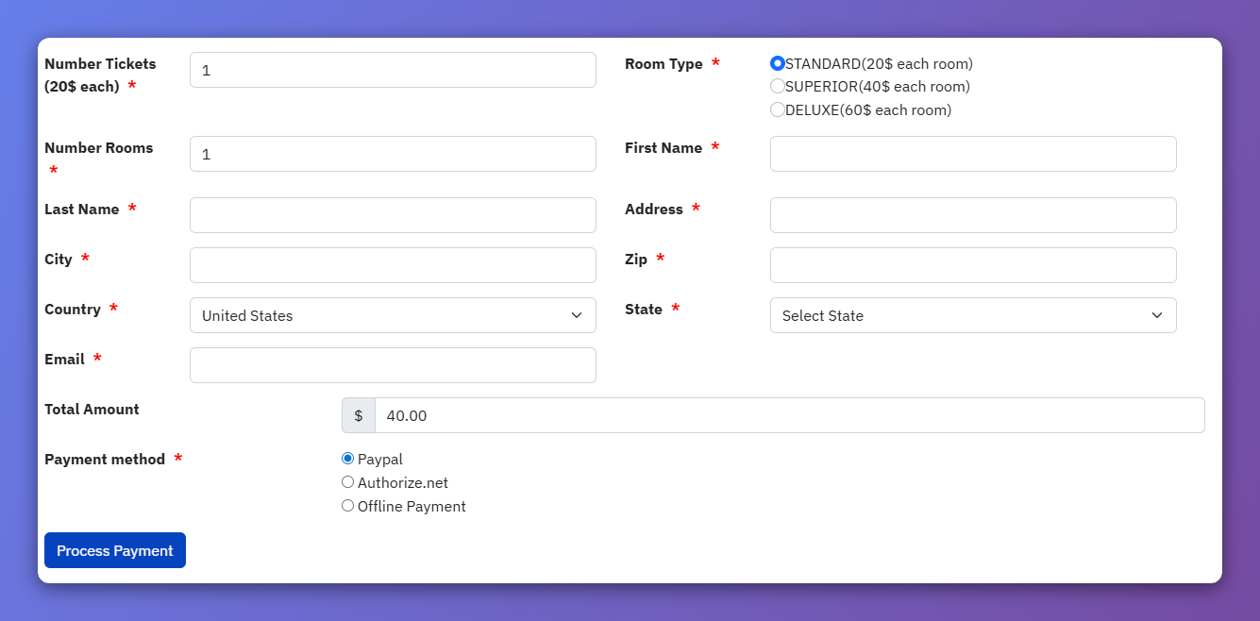Click the Total Amount field

(x=789, y=415)
